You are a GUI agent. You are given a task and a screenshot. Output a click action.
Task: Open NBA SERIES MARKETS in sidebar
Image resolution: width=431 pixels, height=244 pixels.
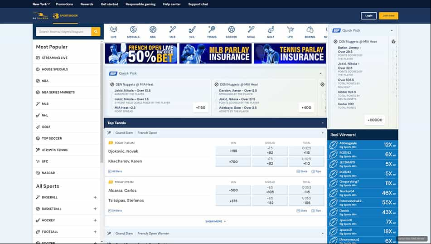click(x=66, y=93)
